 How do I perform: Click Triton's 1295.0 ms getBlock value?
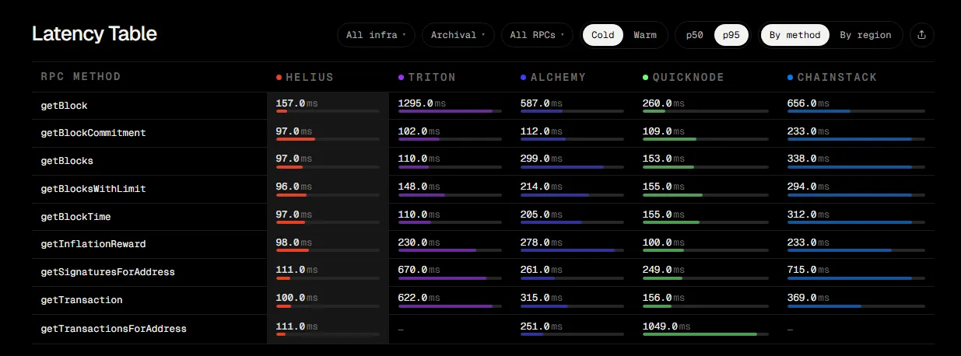click(422, 103)
